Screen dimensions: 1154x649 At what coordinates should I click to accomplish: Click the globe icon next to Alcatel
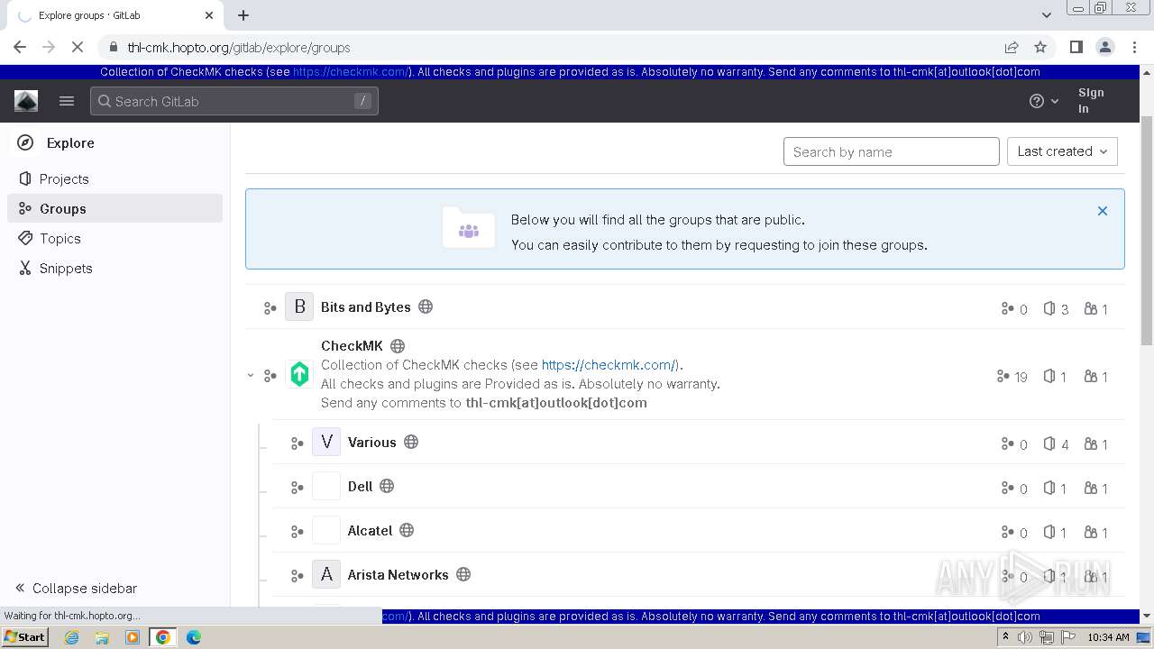pos(407,530)
